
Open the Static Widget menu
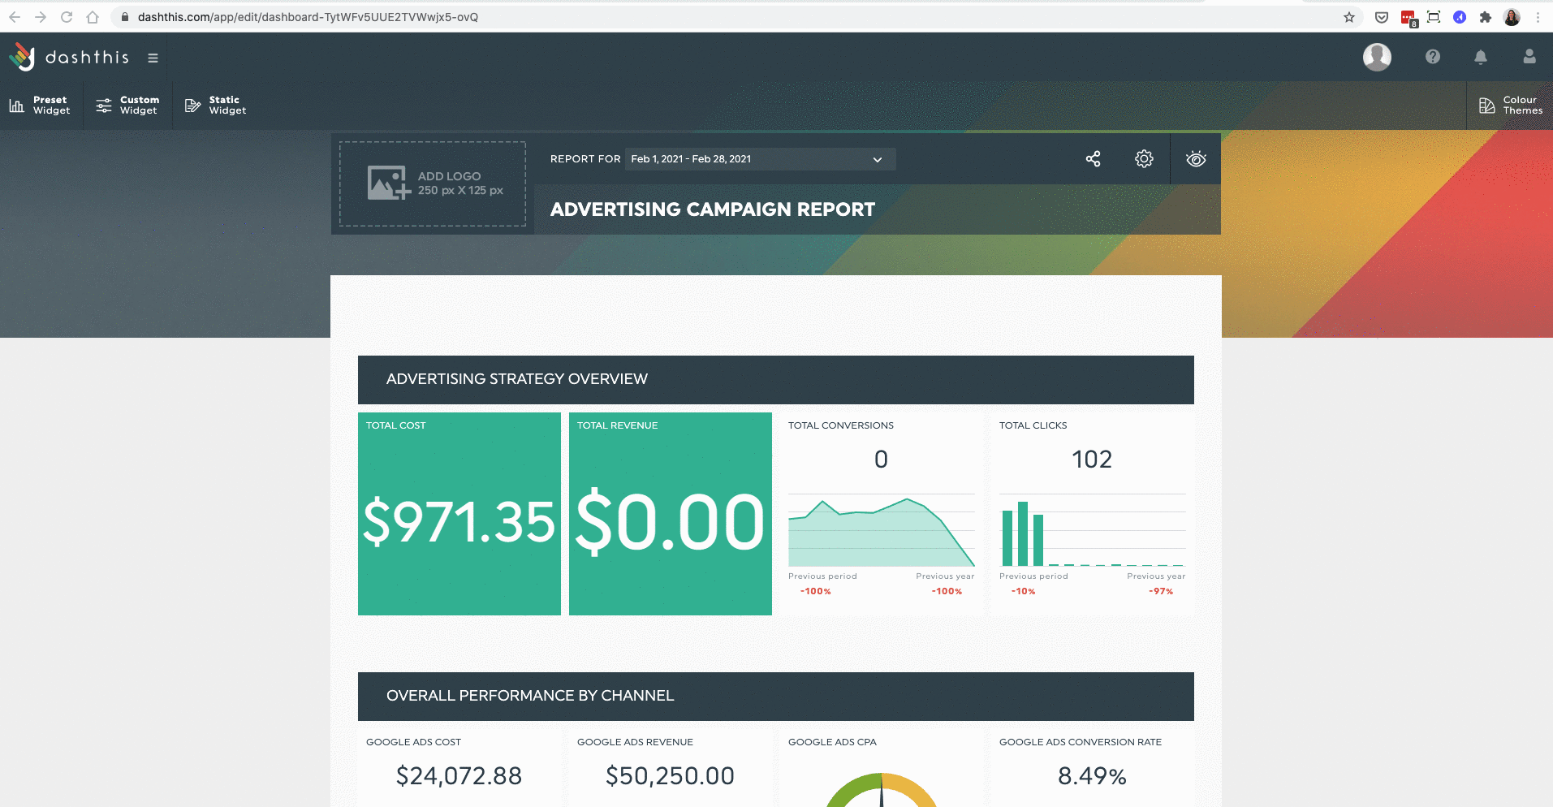pyautogui.click(x=216, y=106)
